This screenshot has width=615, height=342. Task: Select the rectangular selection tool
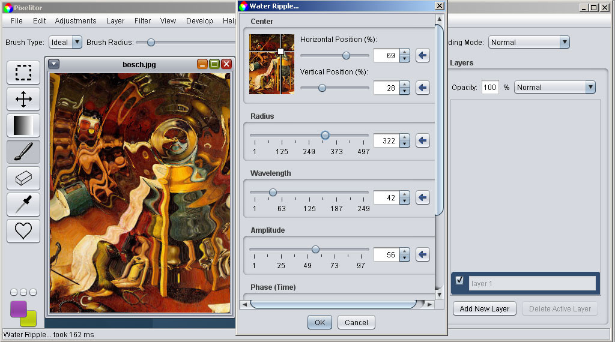click(x=23, y=73)
